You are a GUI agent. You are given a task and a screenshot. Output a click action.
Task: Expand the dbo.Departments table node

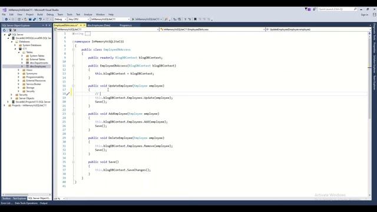coord(22,63)
